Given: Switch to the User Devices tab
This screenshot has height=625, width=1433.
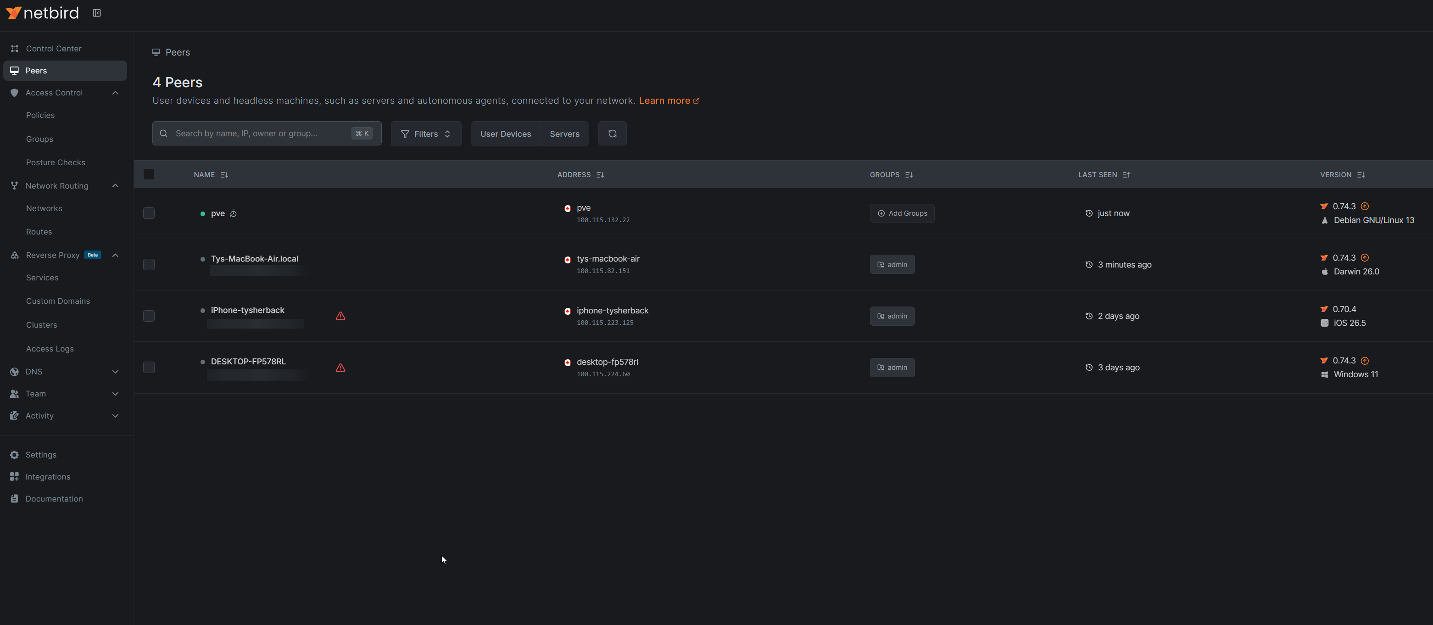Looking at the screenshot, I should pos(505,134).
